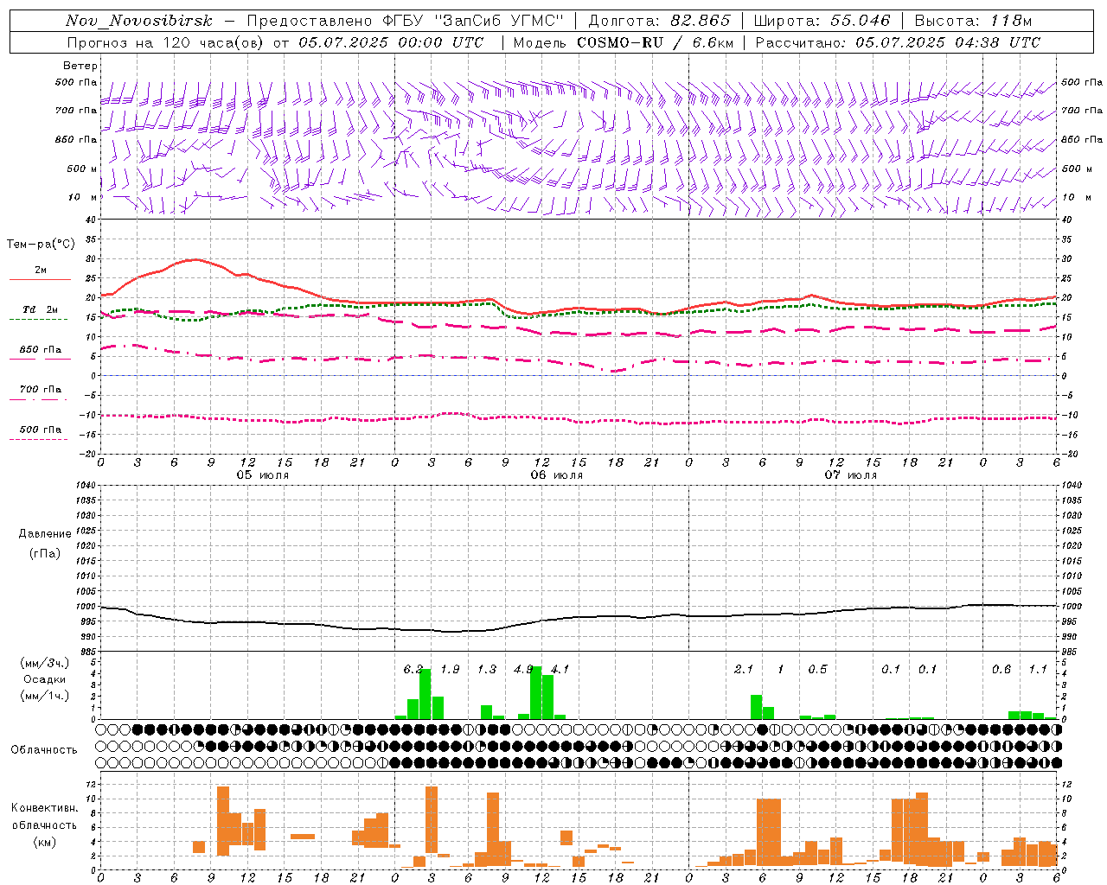Click the longitude value "Долгота: 82.865"
Image resolution: width=1107 pixels, height=885 pixels.
click(x=659, y=21)
